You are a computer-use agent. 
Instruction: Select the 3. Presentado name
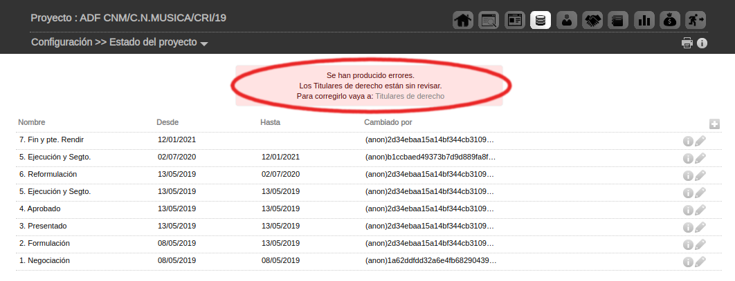[x=43, y=226]
